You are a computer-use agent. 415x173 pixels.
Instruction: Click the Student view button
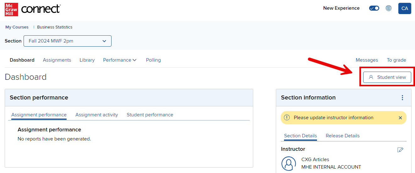point(387,77)
